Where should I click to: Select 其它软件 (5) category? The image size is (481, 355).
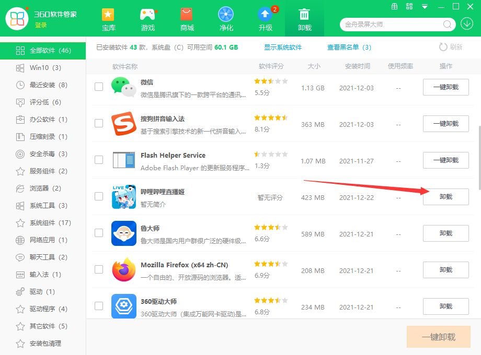tap(43, 326)
